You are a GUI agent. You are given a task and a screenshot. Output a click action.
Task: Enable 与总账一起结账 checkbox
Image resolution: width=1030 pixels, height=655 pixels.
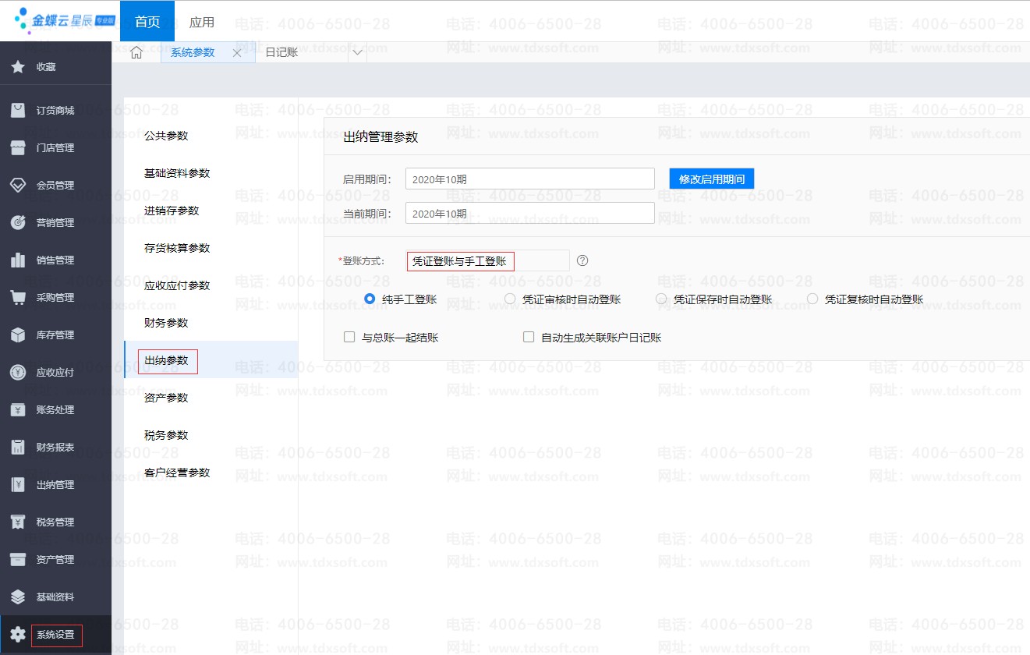point(349,338)
